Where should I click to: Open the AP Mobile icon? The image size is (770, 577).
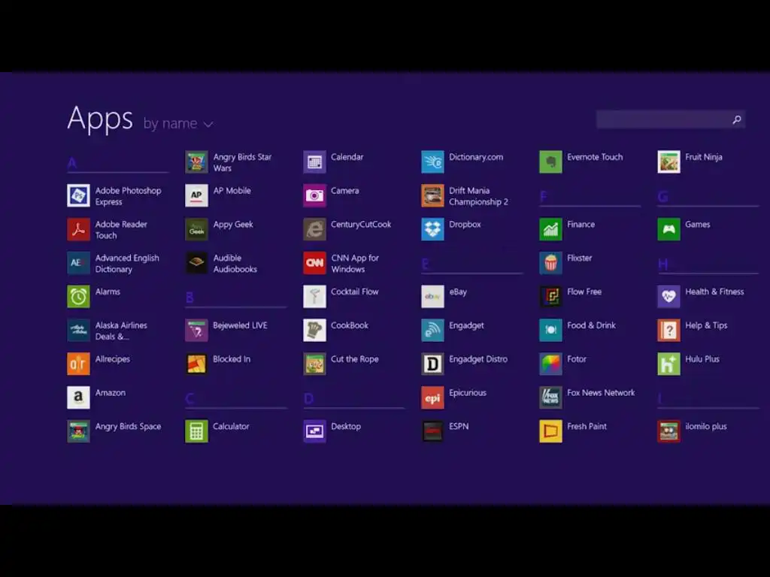click(x=196, y=196)
